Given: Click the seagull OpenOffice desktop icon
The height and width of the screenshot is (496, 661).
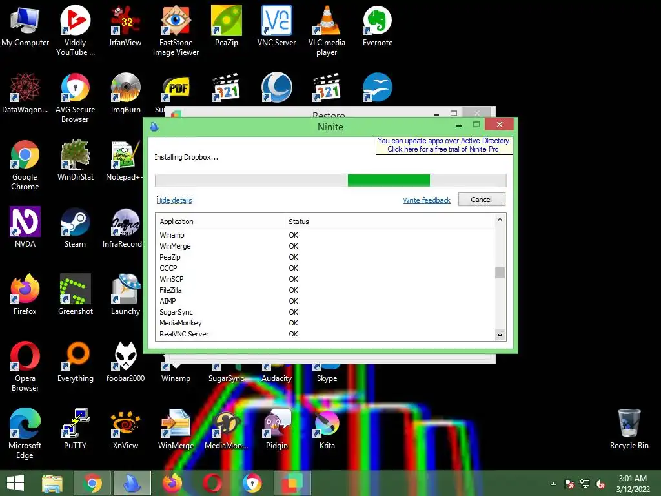Looking at the screenshot, I should click(377, 88).
